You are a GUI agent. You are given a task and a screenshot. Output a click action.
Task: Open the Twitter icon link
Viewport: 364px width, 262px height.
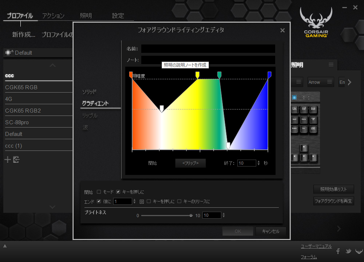coord(348,251)
